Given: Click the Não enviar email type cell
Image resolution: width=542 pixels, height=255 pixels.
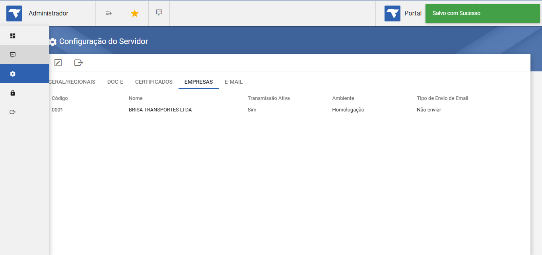Looking at the screenshot, I should point(429,110).
